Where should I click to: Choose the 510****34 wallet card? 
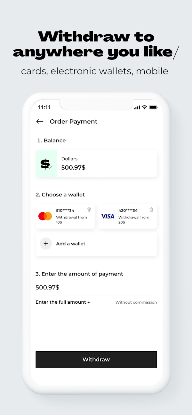coord(65,216)
